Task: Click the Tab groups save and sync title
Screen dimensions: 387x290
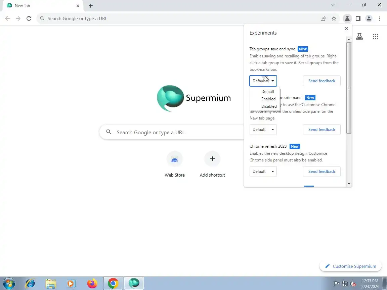Action: (x=272, y=49)
